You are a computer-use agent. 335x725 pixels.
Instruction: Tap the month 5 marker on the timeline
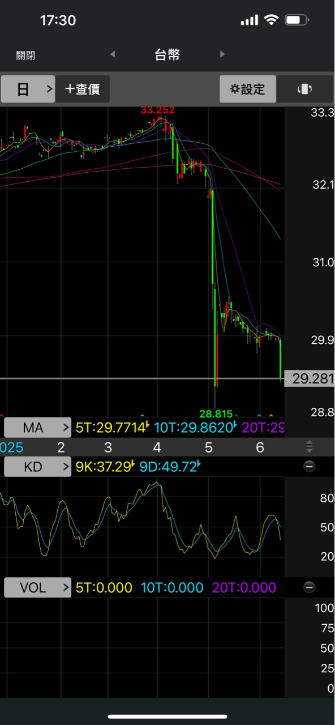[x=209, y=447]
